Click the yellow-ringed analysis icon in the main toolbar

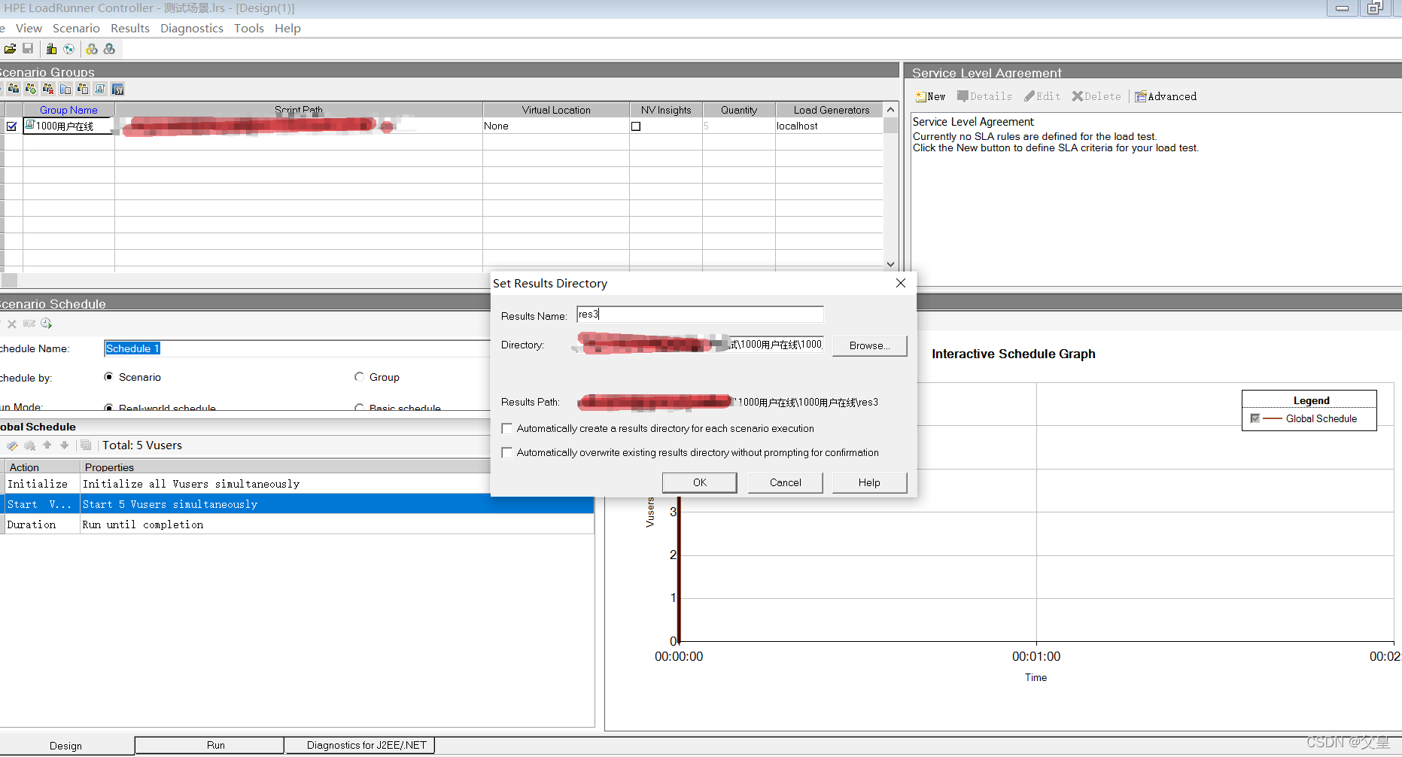coord(92,49)
